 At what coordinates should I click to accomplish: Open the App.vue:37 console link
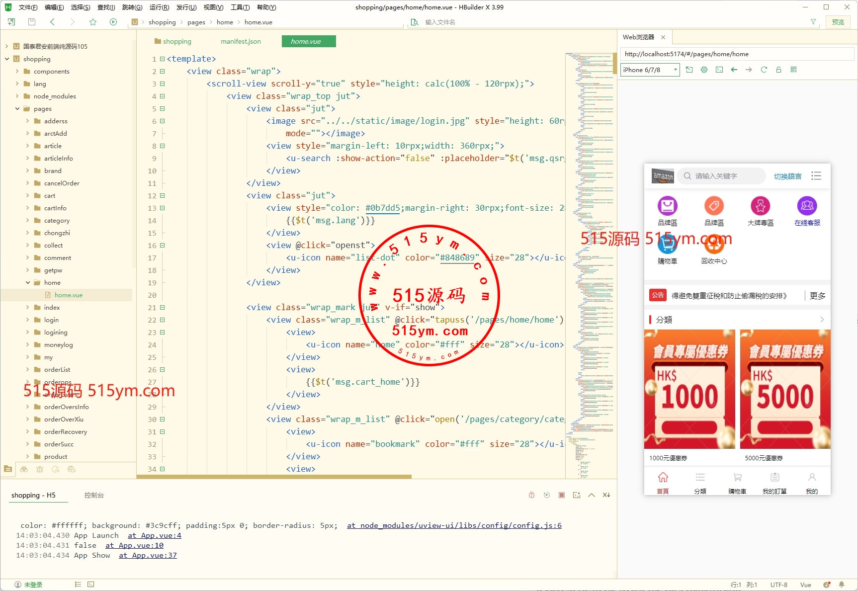[x=148, y=555]
